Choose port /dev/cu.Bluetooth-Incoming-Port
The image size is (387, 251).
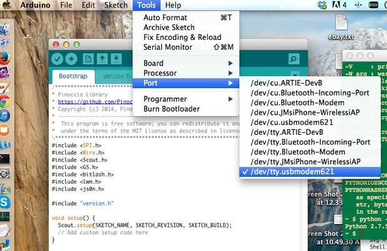point(310,93)
